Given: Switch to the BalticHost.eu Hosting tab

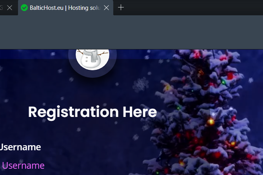Looking at the screenshot, I should click(65, 8).
